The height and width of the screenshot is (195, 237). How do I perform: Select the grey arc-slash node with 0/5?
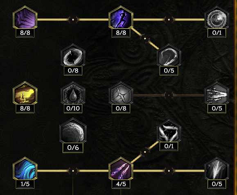tap(169, 56)
